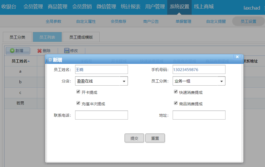Open the 员工分类 dropdown list

pyautogui.click(x=221, y=81)
